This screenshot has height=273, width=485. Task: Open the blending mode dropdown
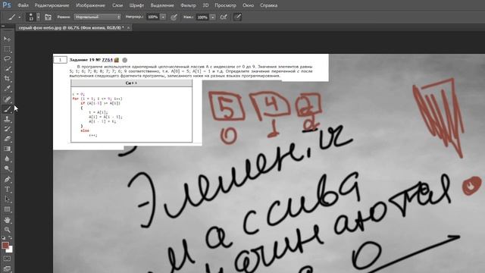[x=98, y=17]
